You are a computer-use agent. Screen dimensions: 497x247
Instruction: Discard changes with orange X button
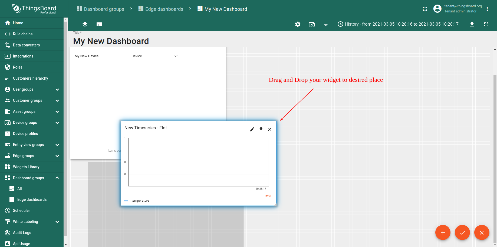[x=482, y=232]
